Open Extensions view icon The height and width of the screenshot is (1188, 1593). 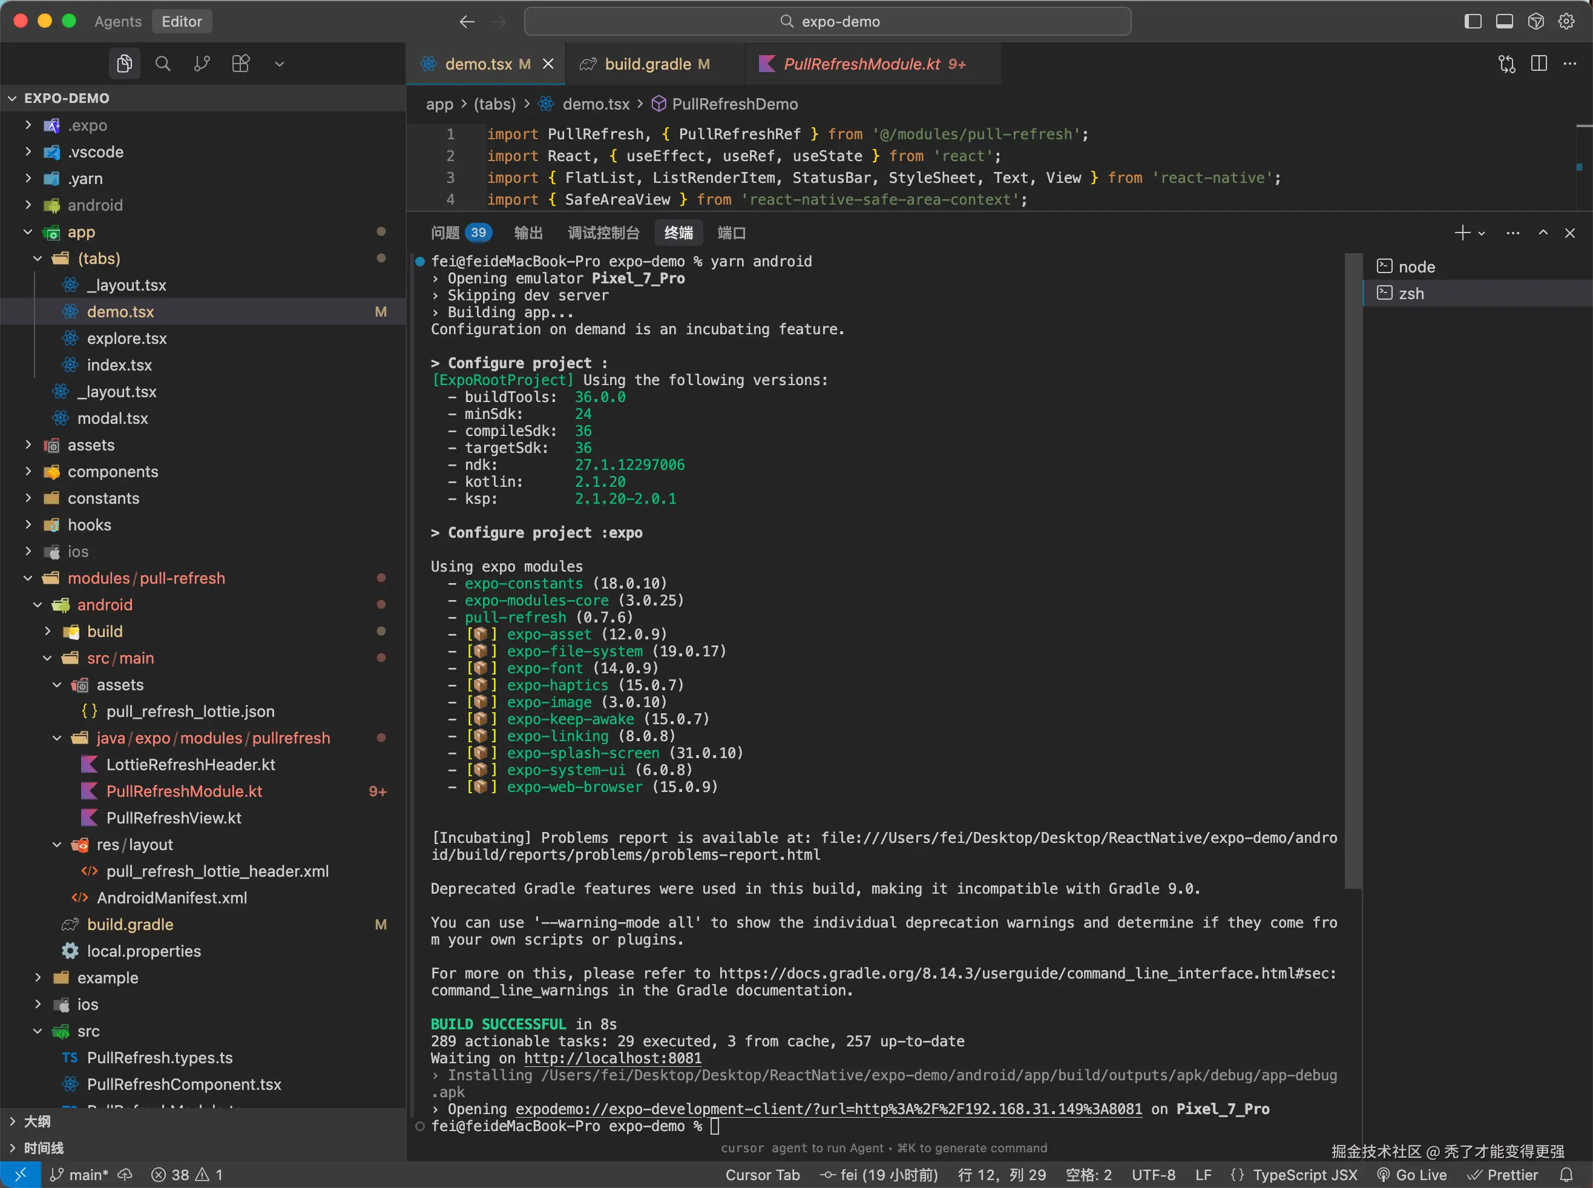click(241, 64)
